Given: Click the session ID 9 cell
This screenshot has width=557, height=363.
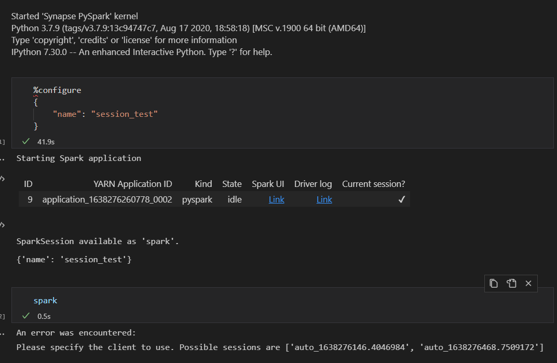Looking at the screenshot, I should pos(30,199).
